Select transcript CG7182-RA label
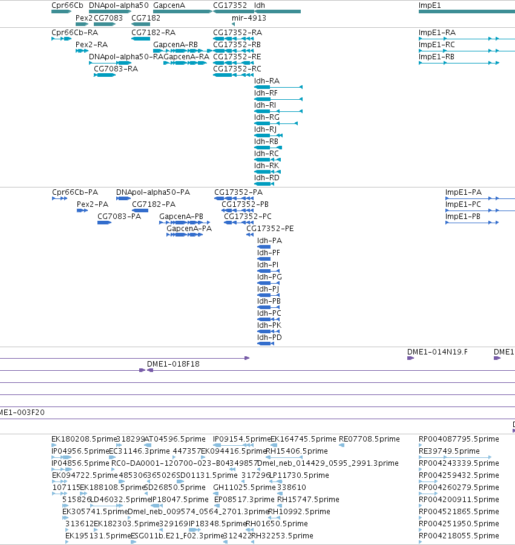Image resolution: width=515 pixels, height=545 pixels. [153, 33]
